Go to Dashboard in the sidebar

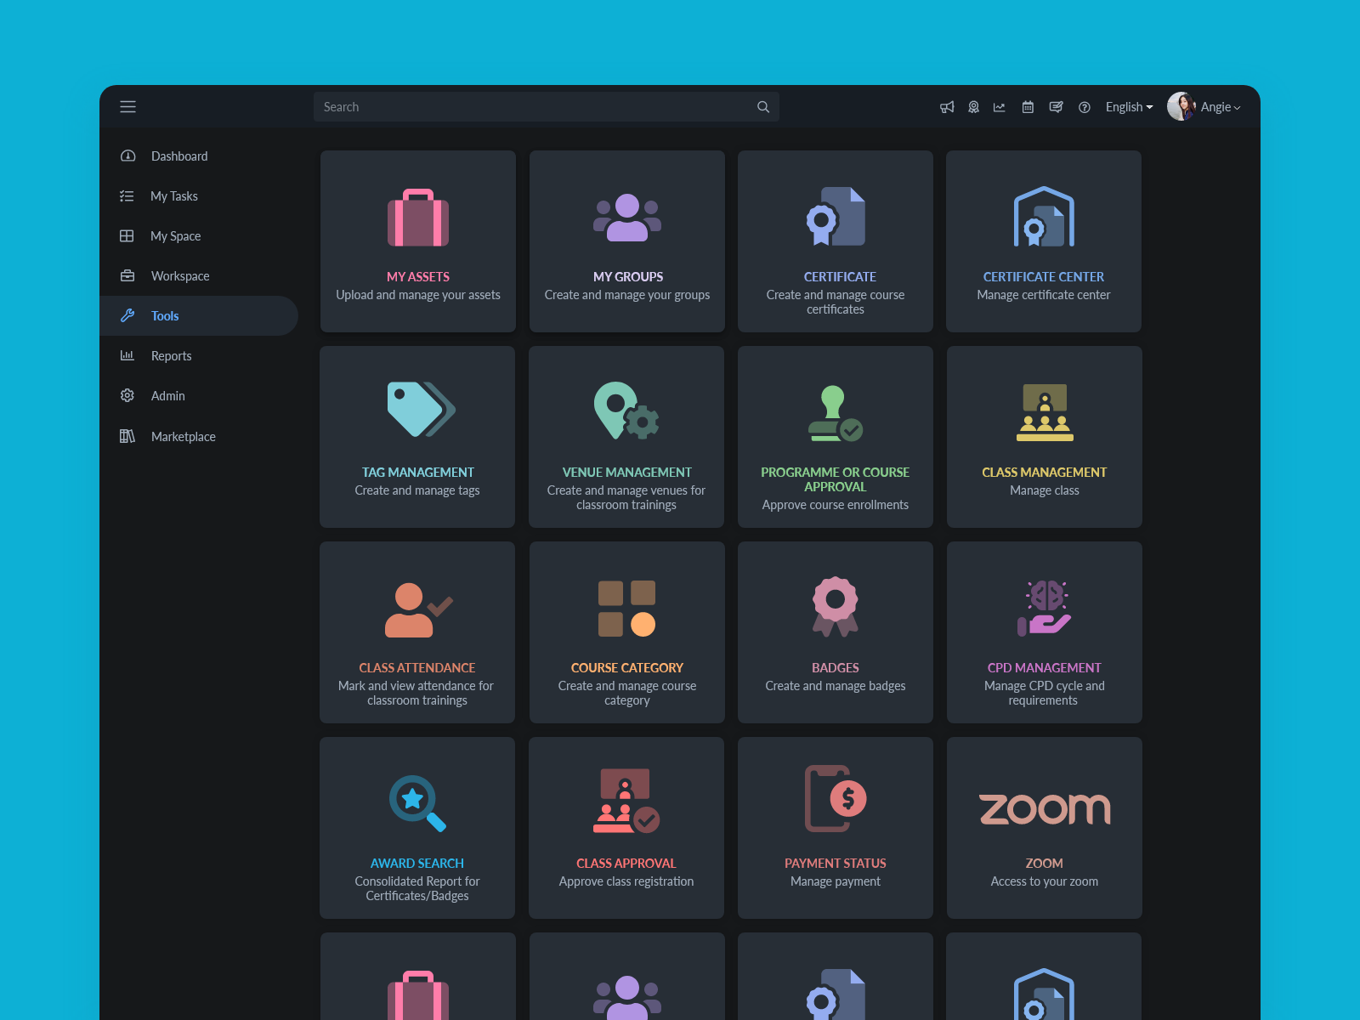(x=199, y=156)
